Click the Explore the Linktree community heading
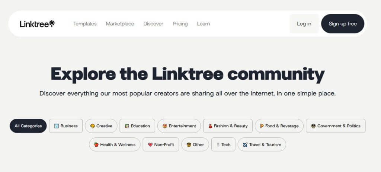The image size is (381, 172). pyautogui.click(x=188, y=74)
